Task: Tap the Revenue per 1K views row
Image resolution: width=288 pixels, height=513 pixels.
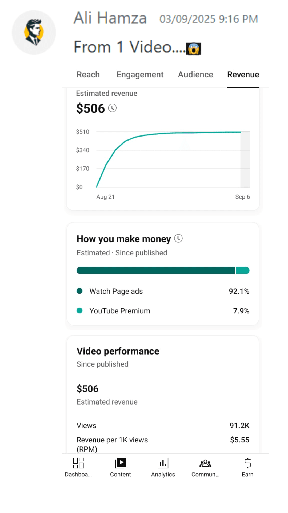Action: coord(163,444)
